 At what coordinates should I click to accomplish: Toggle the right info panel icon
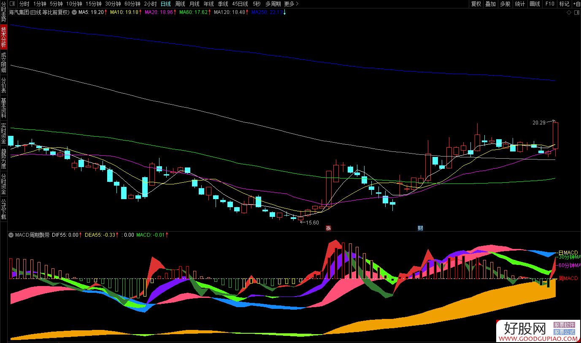click(x=577, y=13)
